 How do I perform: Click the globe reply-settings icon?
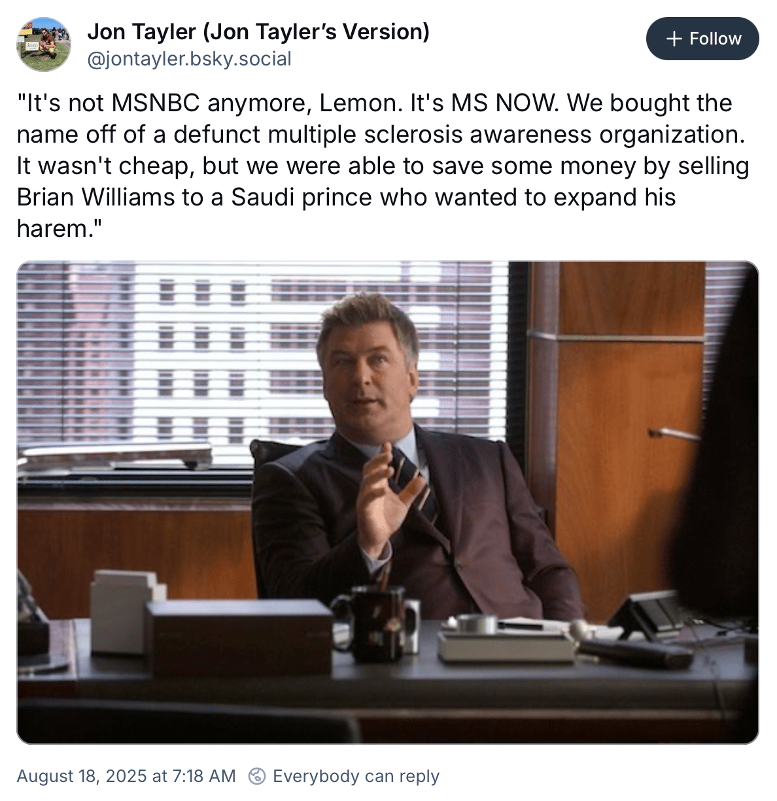click(x=258, y=776)
